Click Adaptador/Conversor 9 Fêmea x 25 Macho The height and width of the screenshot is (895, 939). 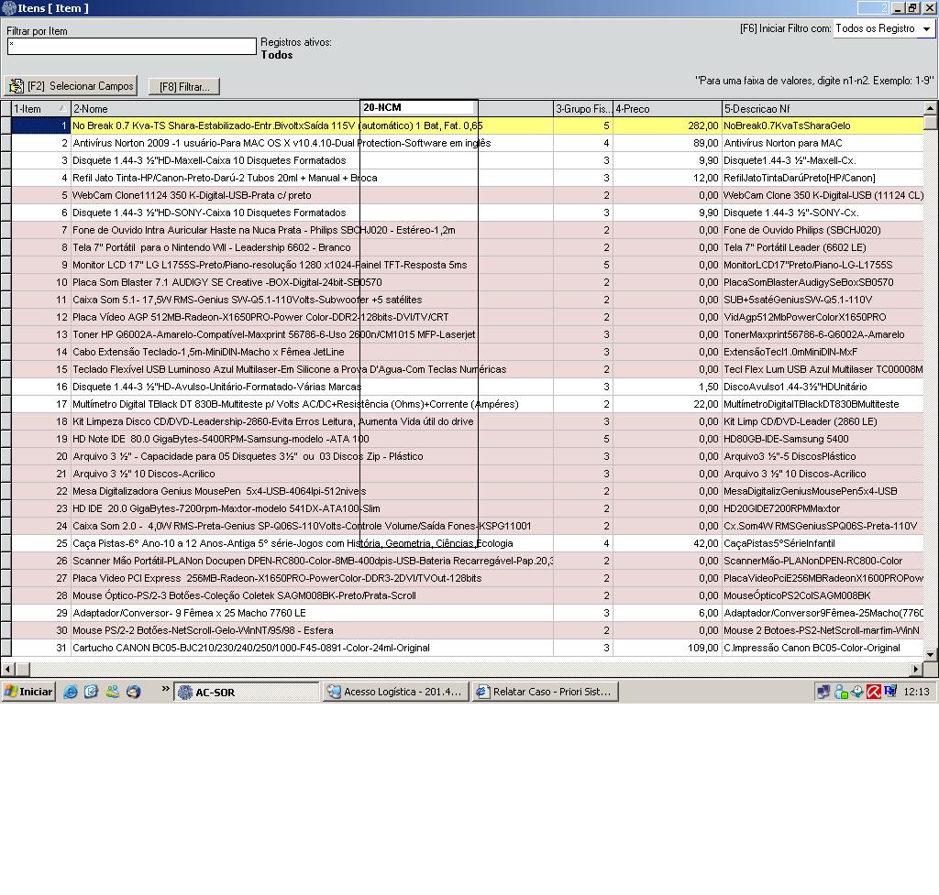tap(189, 613)
